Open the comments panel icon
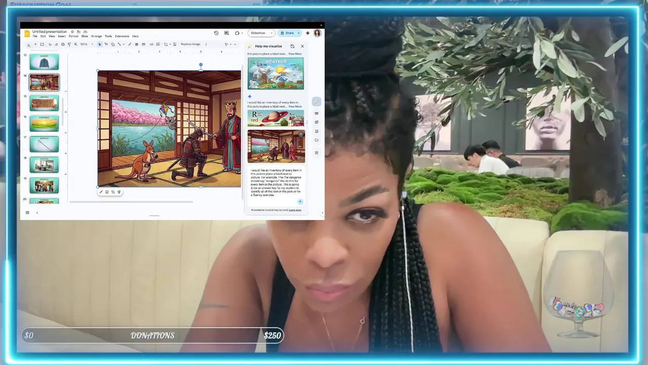The height and width of the screenshot is (365, 648). pyautogui.click(x=226, y=33)
